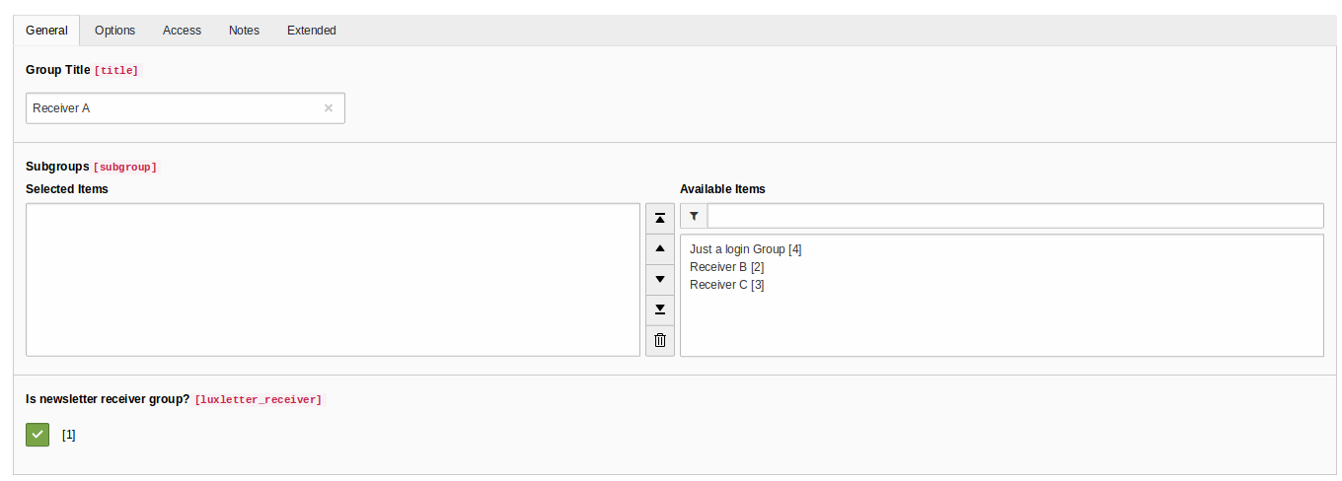Focus the Group Title input field
Image resolution: width=1342 pixels, height=481 pixels.
pos(173,108)
